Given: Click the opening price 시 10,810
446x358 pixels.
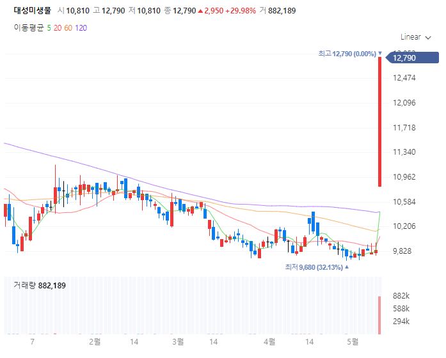Looking at the screenshot, I should [x=74, y=11].
